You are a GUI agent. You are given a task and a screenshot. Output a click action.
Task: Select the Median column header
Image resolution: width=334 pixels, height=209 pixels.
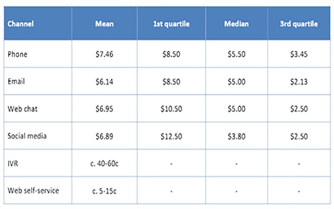(x=236, y=24)
